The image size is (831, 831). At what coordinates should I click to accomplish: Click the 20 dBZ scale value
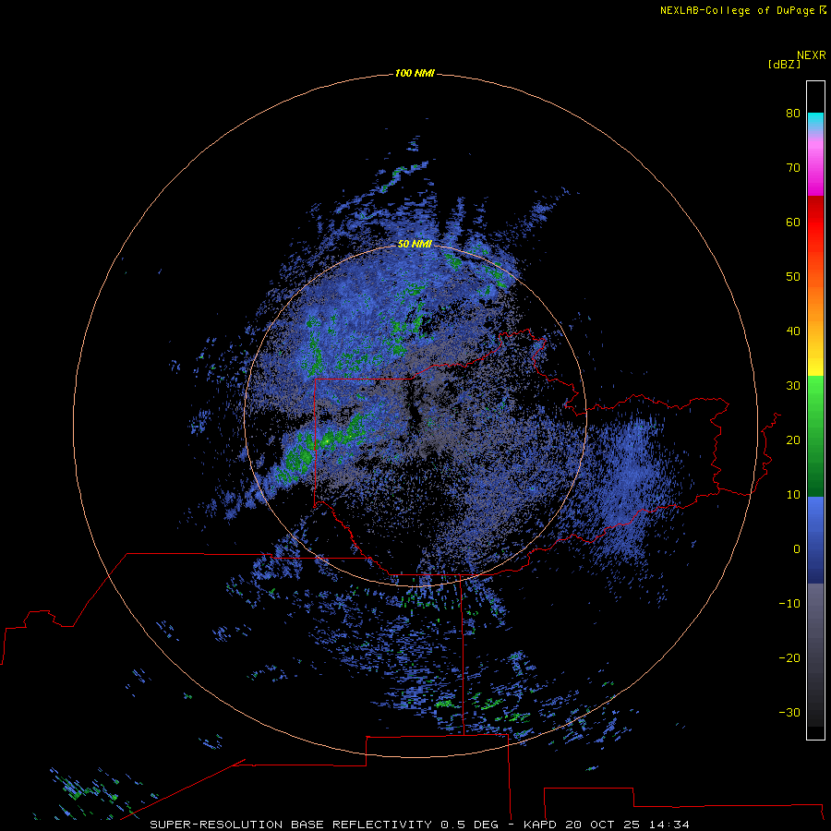tap(793, 440)
